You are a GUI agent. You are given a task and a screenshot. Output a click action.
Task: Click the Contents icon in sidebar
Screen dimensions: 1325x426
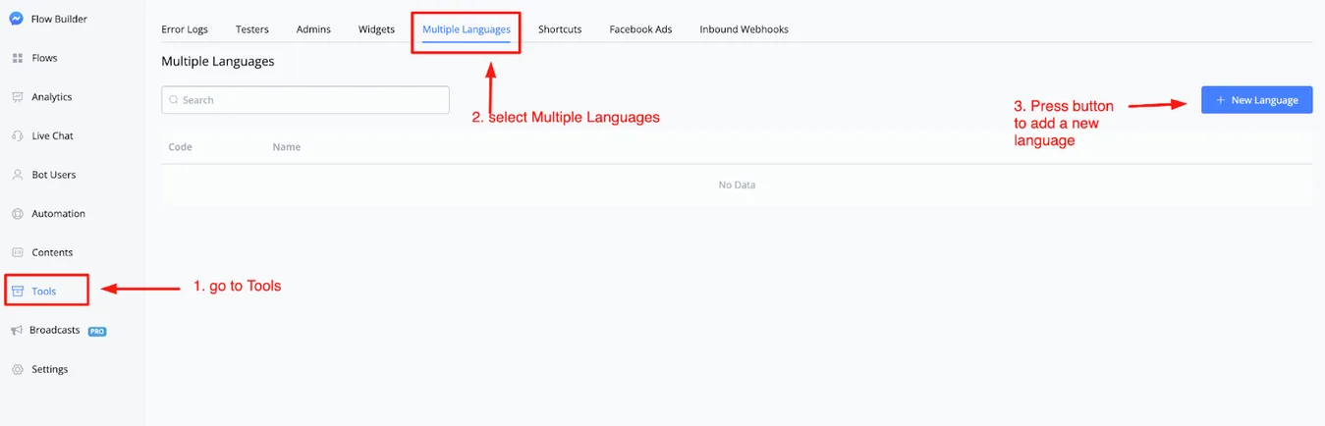click(x=17, y=252)
